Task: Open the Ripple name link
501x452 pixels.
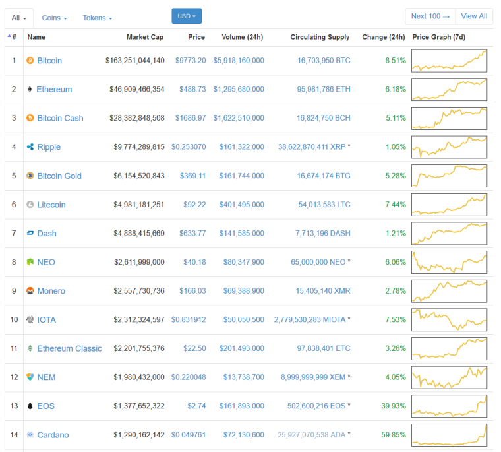Action: [x=49, y=147]
